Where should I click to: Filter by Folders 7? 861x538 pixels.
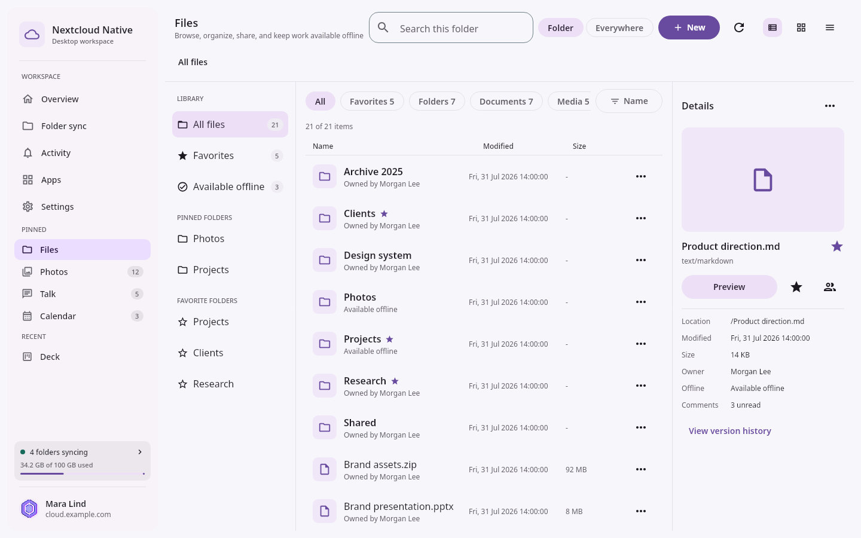(x=437, y=101)
